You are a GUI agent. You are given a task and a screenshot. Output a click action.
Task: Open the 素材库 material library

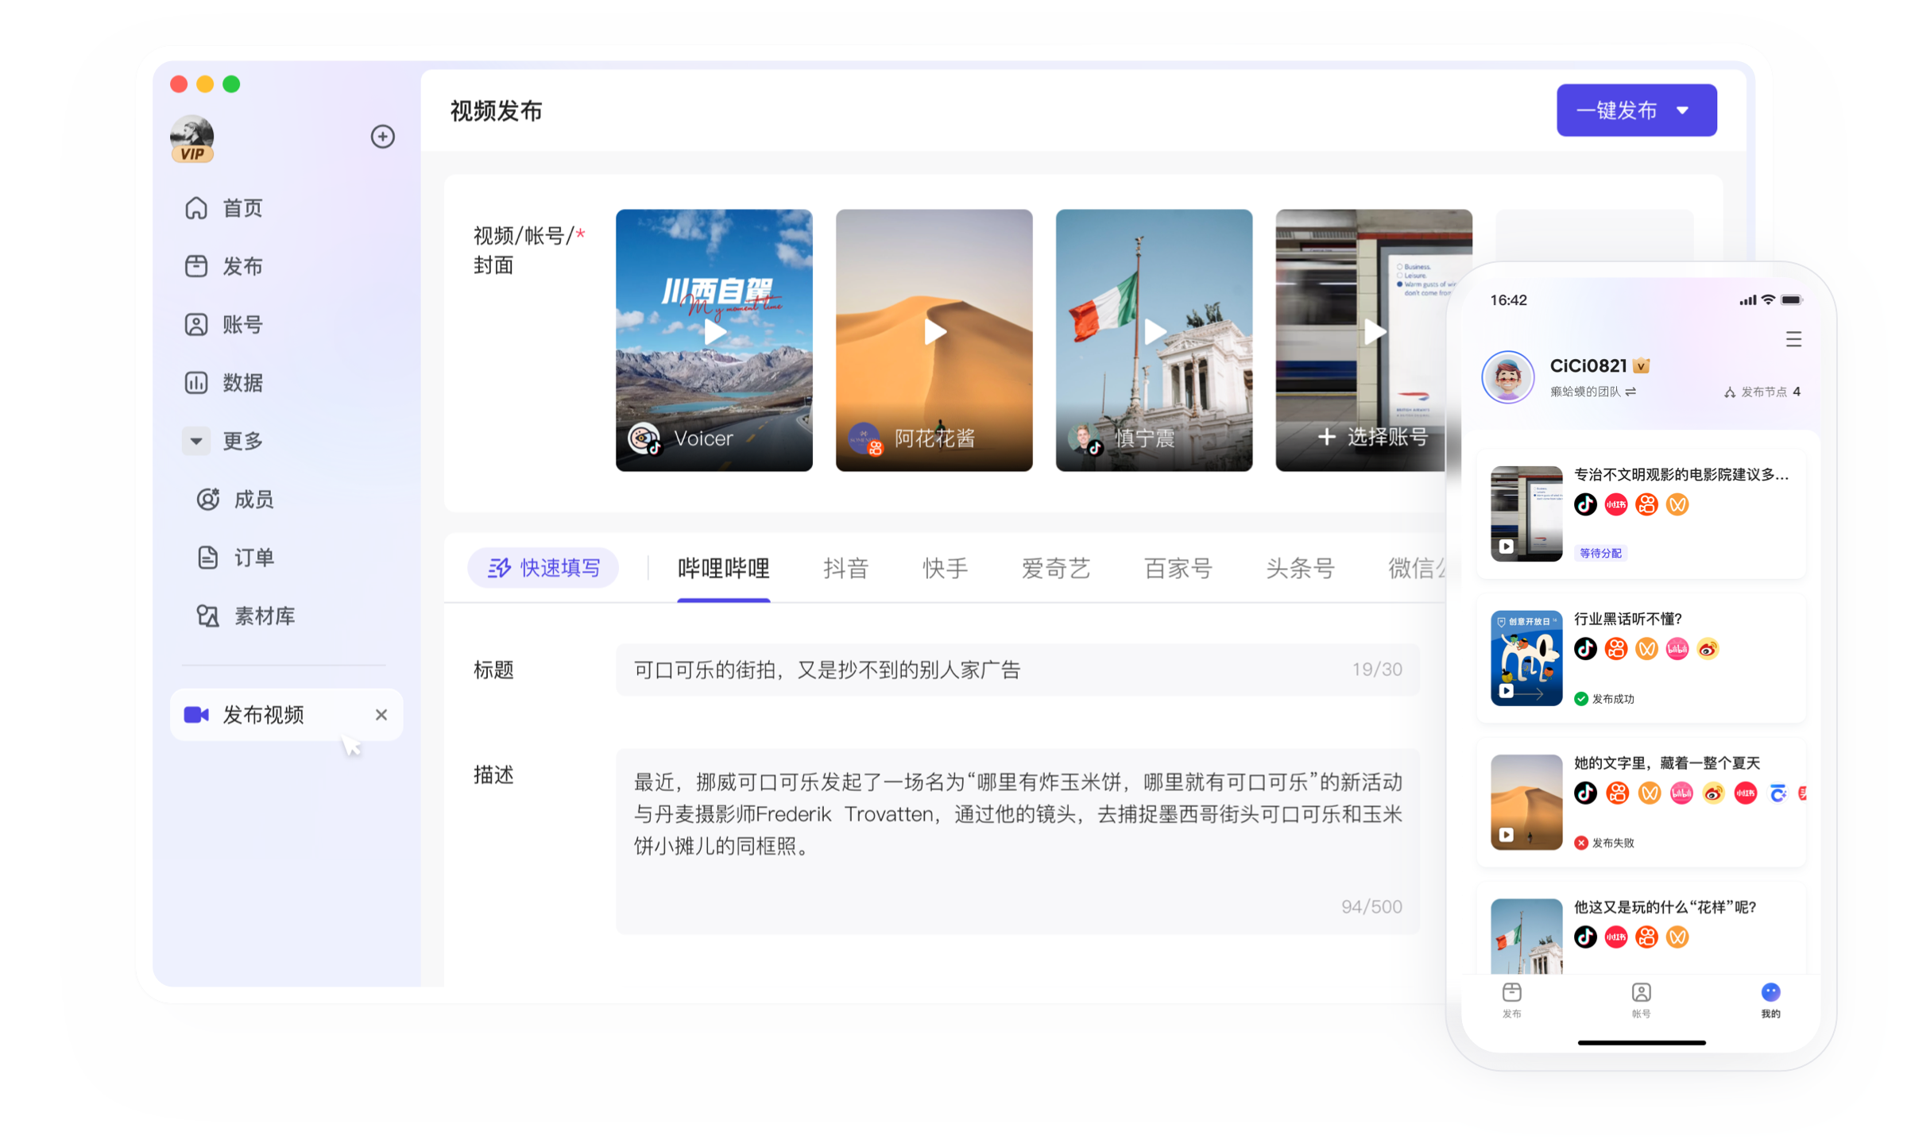pyautogui.click(x=208, y=616)
